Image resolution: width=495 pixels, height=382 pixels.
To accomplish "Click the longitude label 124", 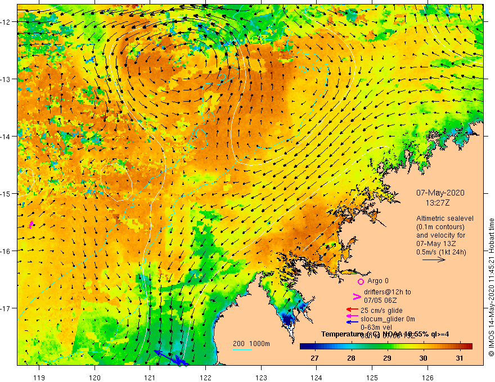I will tap(317, 378).
